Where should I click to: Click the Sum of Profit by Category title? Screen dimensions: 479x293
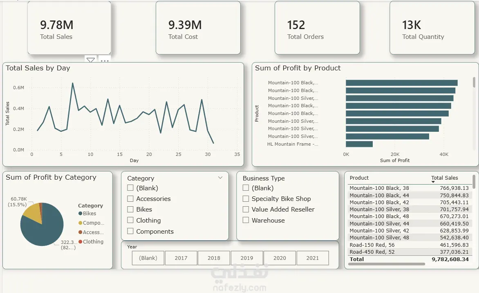pos(51,177)
